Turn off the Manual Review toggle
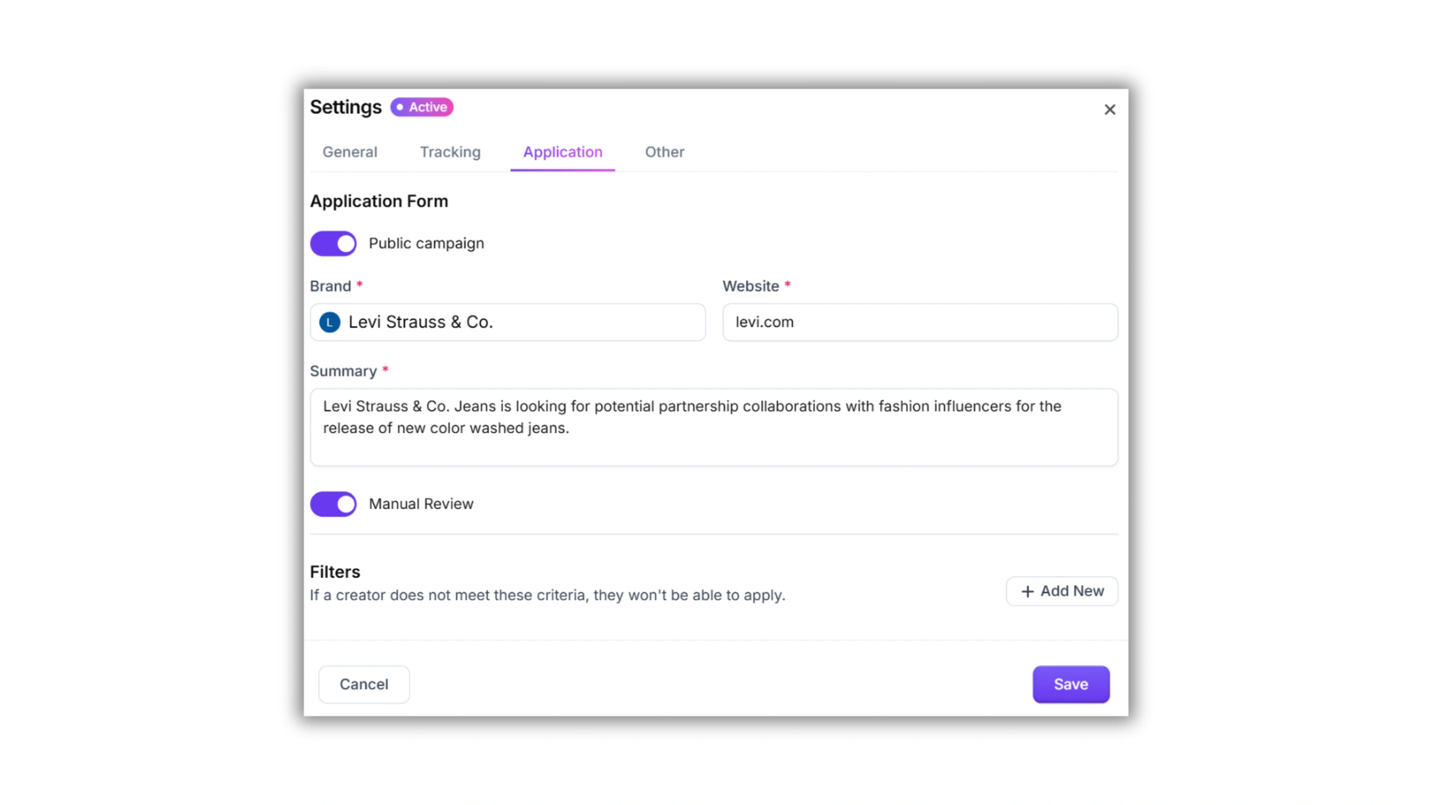The height and width of the screenshot is (805, 1432). click(x=333, y=504)
